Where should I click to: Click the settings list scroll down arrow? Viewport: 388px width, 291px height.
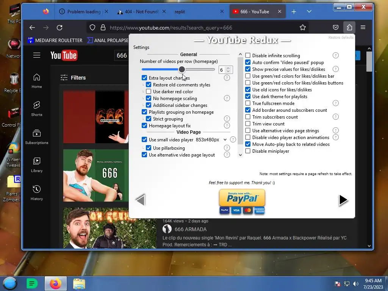pos(240,155)
